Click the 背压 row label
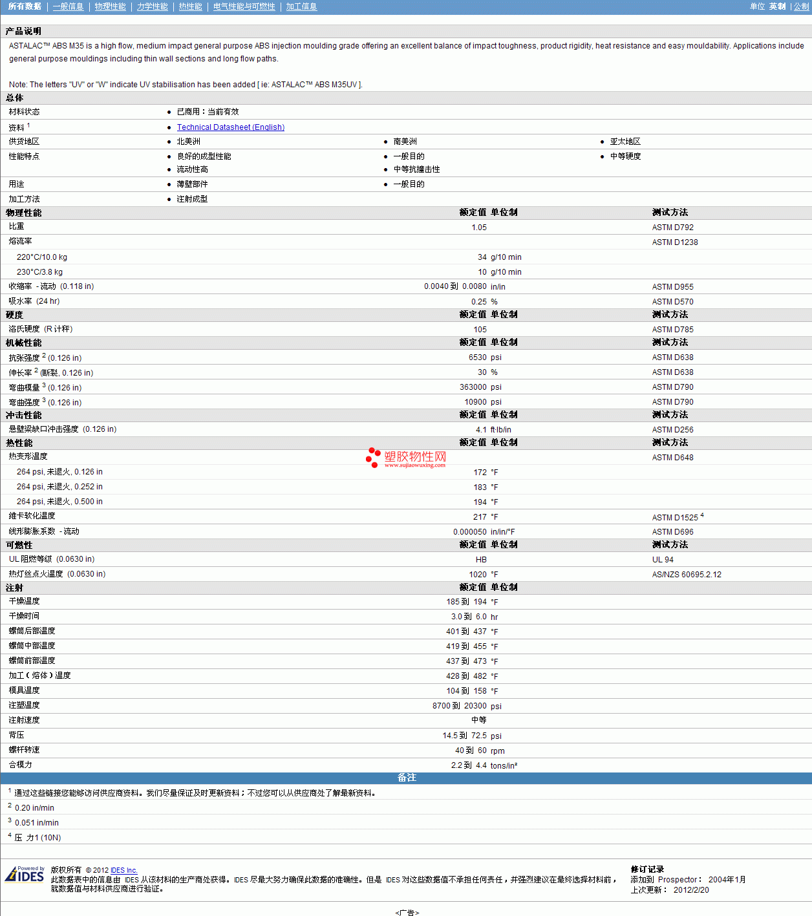Screen dimensions: 812x916 pyautogui.click(x=16, y=735)
